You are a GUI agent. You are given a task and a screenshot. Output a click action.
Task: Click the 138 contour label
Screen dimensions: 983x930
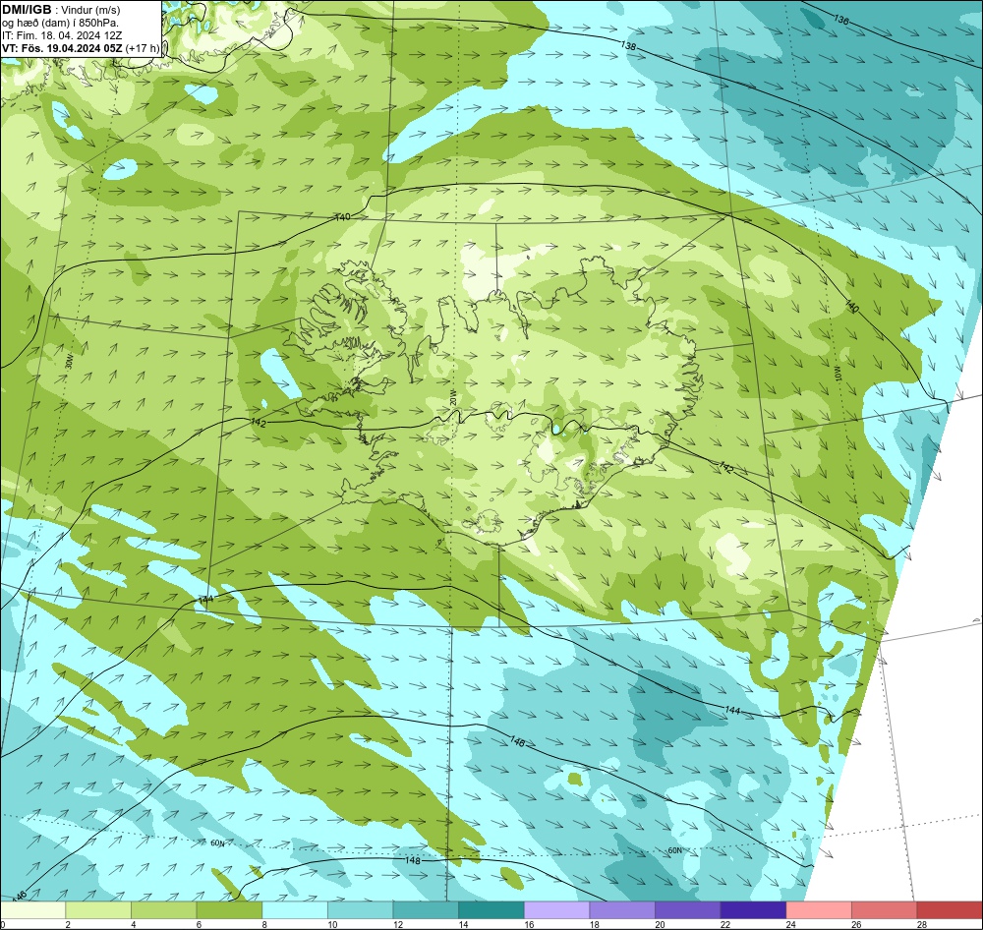click(x=628, y=46)
